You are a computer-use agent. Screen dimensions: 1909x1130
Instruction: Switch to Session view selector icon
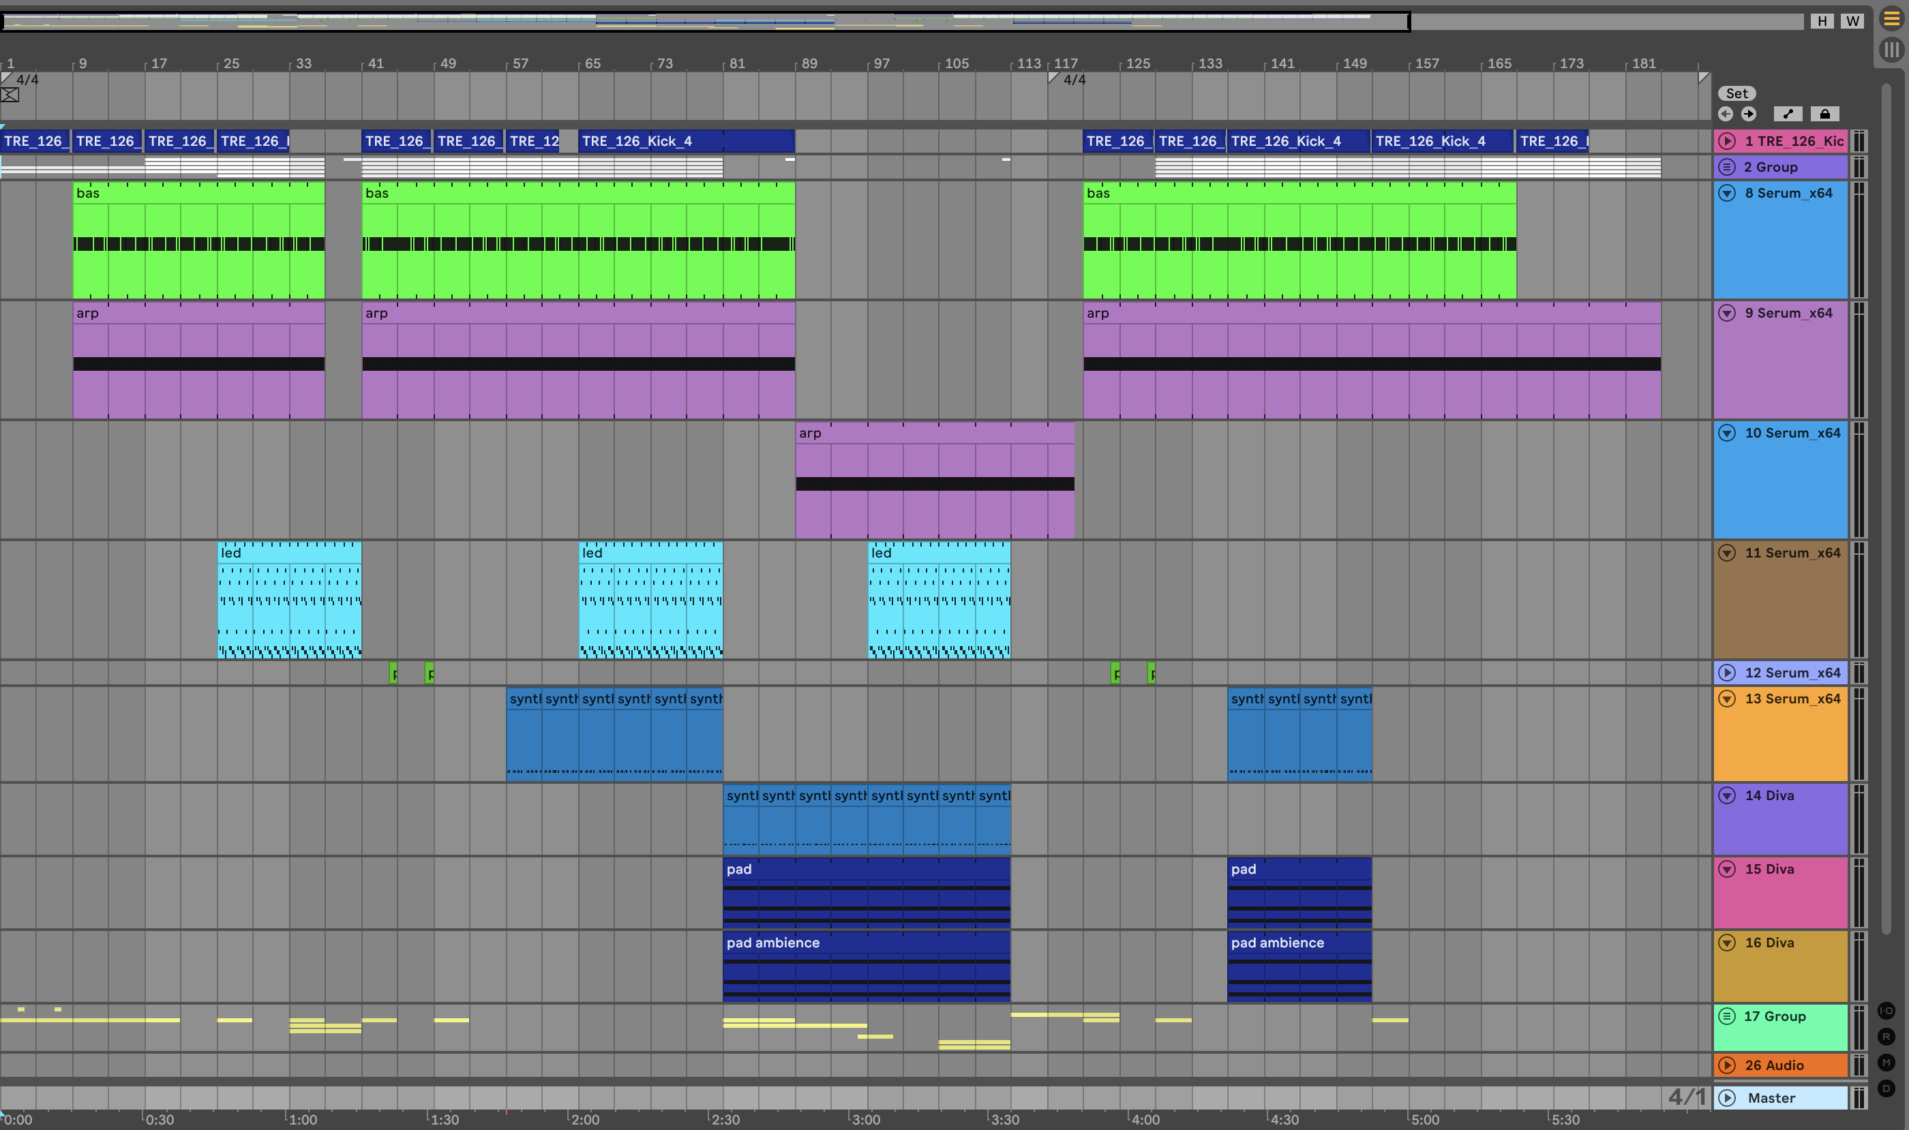(1891, 50)
